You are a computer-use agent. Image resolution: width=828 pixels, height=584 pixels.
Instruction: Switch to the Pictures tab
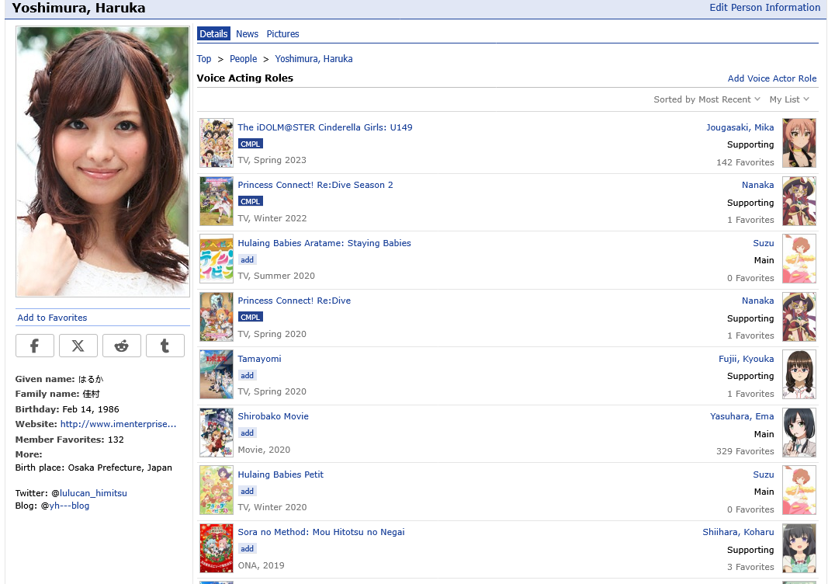(x=282, y=34)
